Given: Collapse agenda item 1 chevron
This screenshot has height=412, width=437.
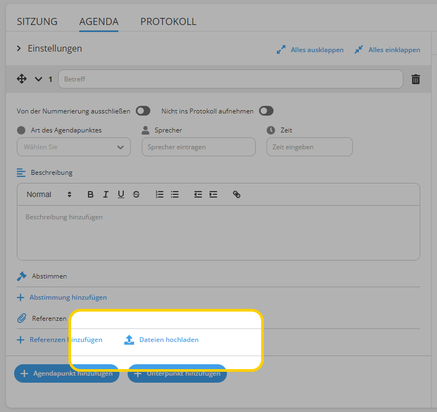Looking at the screenshot, I should tap(39, 79).
